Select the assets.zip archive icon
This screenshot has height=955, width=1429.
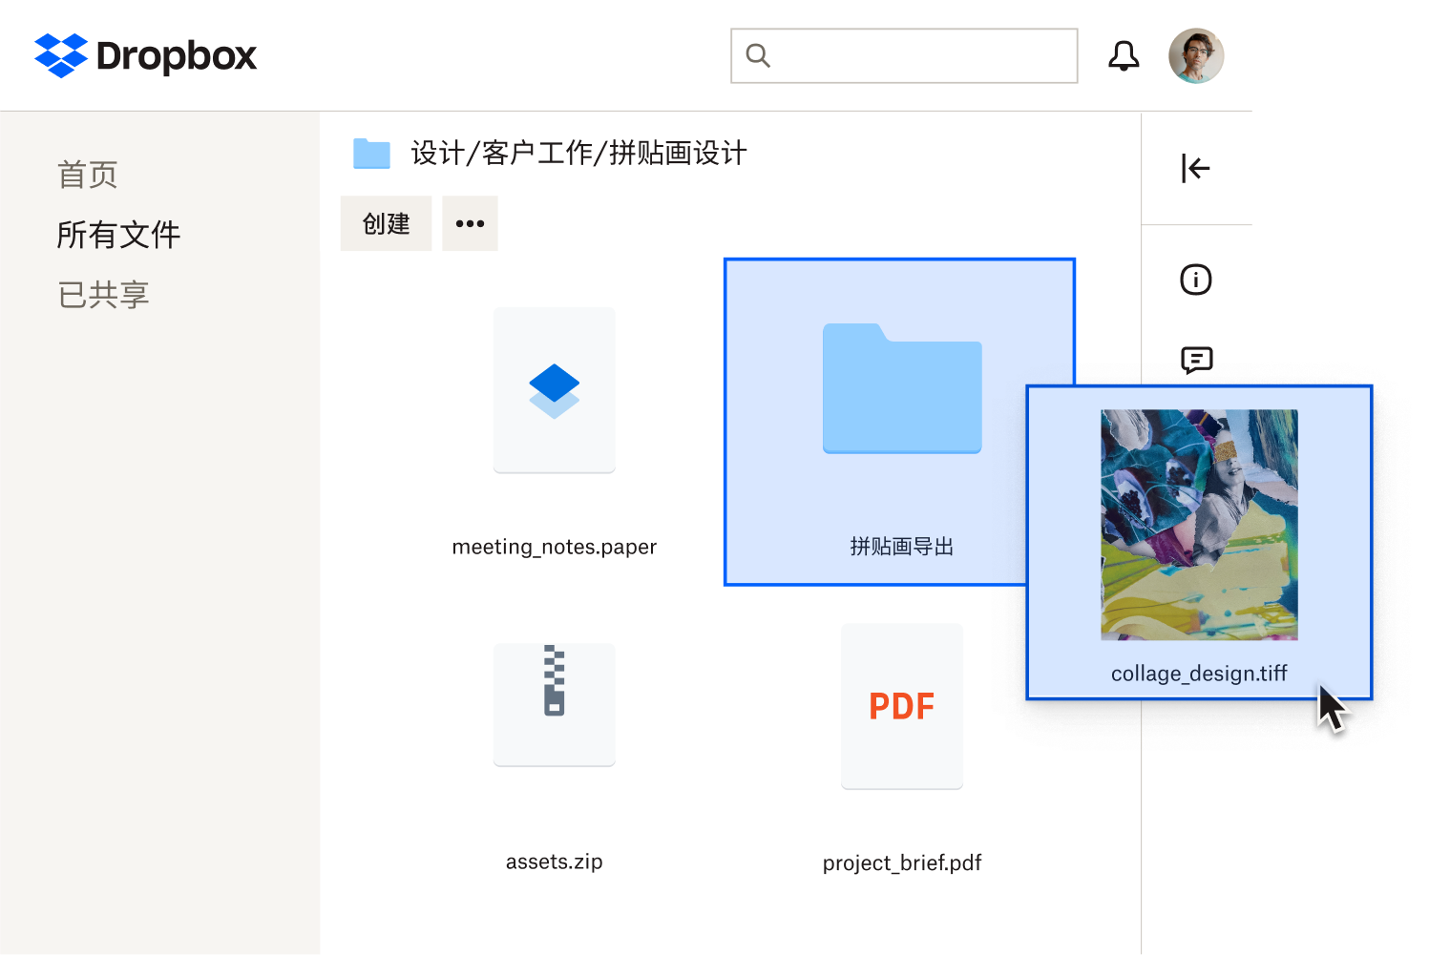[554, 704]
